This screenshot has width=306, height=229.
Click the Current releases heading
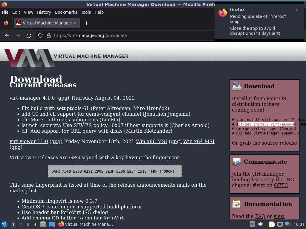(43, 85)
